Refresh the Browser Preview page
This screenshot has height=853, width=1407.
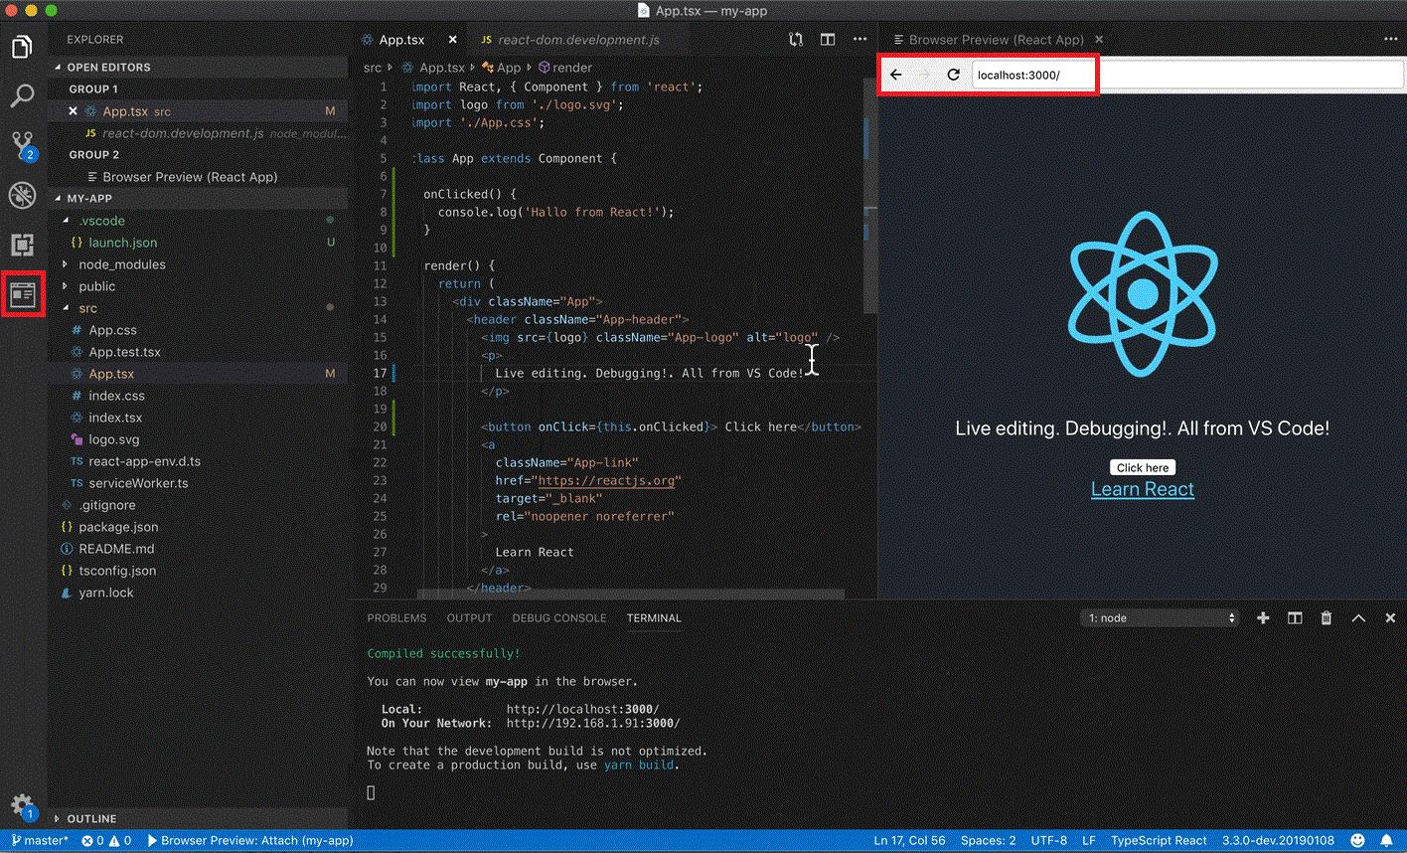tap(951, 74)
